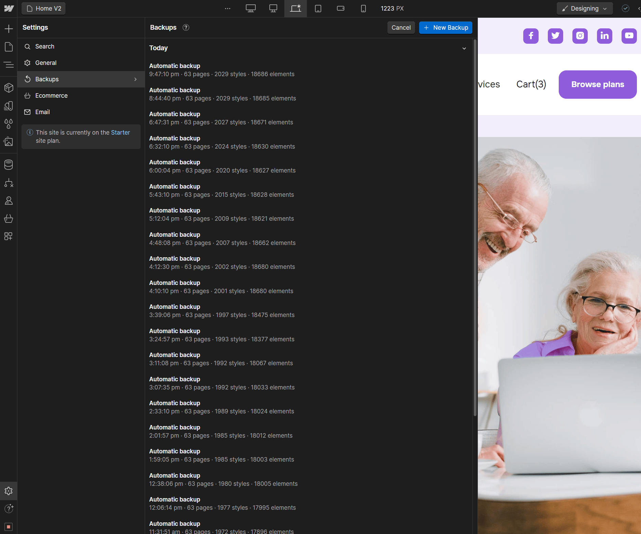Image resolution: width=641 pixels, height=534 pixels.
Task: Open the Add Elements panel
Action: (9, 28)
